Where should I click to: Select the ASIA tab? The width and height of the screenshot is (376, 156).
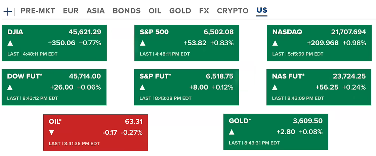tap(95, 11)
